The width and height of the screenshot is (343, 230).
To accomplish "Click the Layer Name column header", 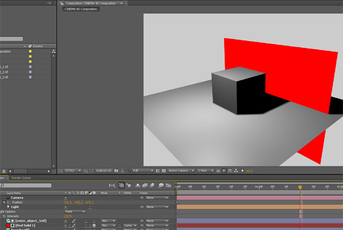I will tap(14, 193).
